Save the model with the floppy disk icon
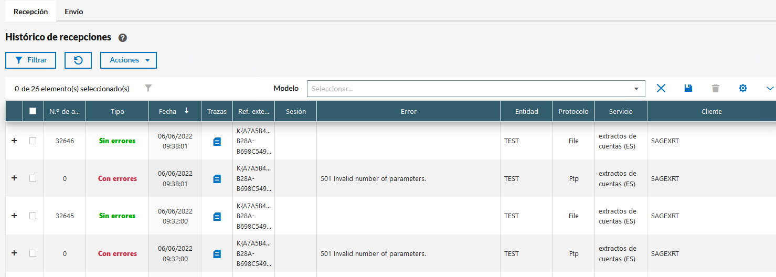This screenshot has height=277, width=776. coord(688,89)
